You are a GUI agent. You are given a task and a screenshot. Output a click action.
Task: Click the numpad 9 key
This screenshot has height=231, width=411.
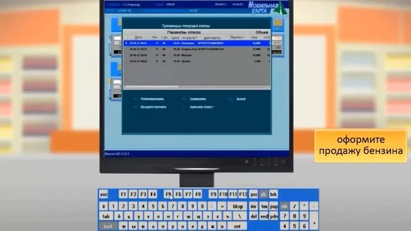click(x=304, y=216)
